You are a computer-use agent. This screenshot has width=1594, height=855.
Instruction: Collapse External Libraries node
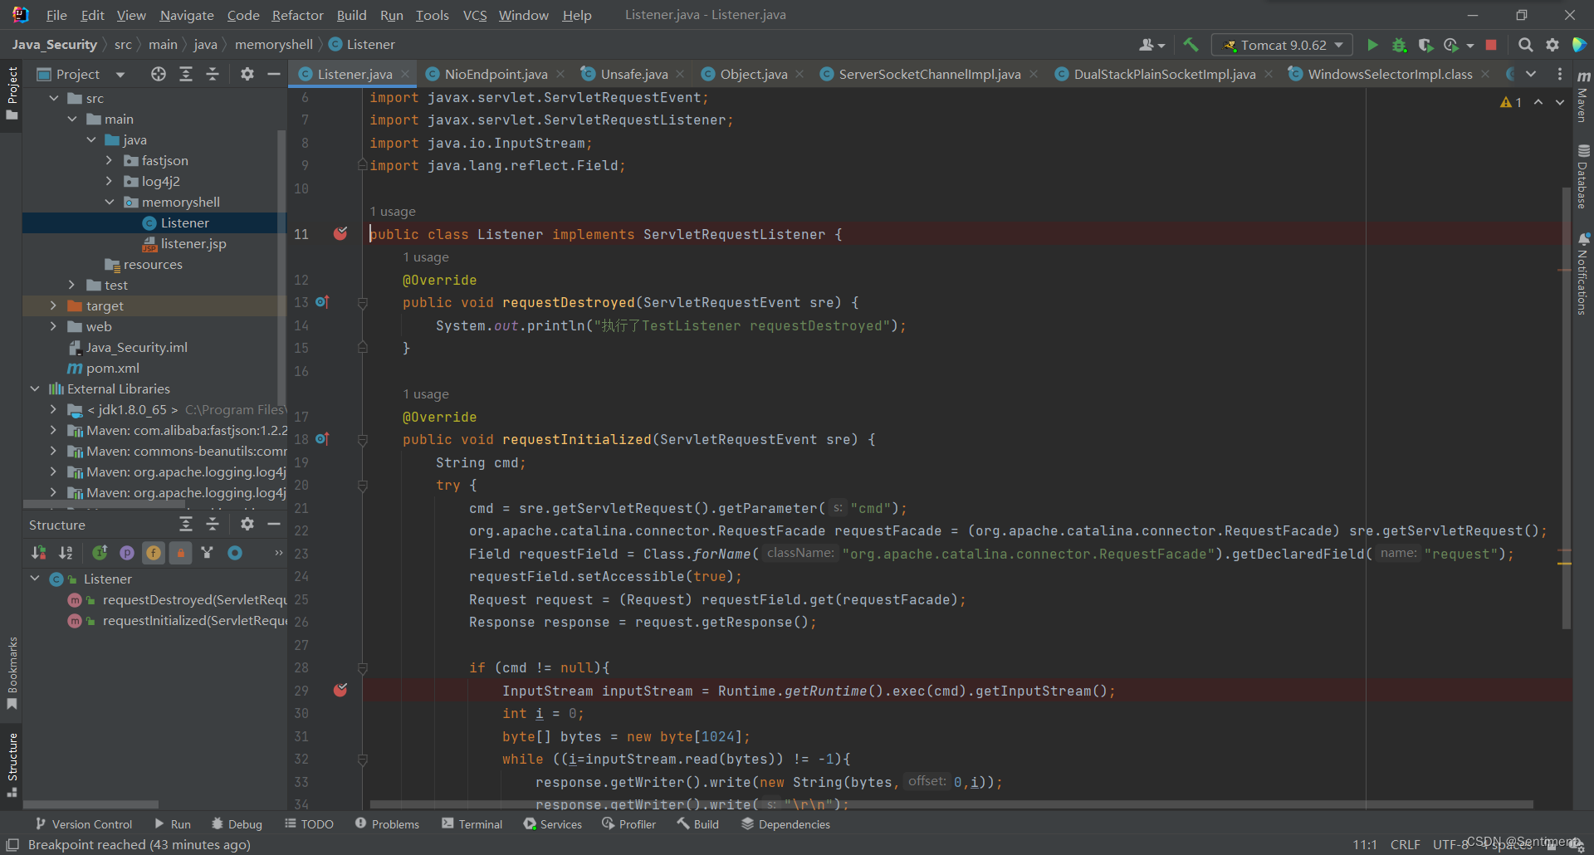[34, 388]
